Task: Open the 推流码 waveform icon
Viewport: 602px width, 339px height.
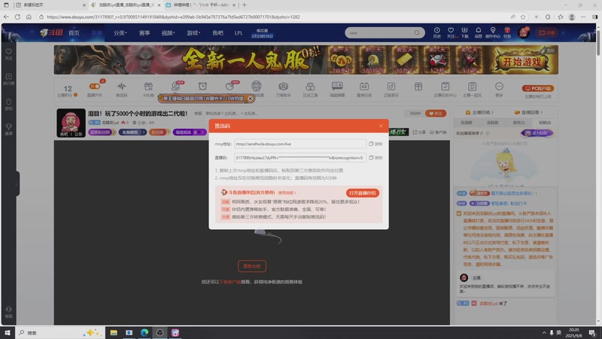Action: [x=121, y=89]
